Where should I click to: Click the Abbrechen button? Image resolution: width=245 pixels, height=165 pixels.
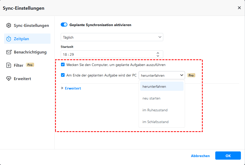pyautogui.click(x=200, y=156)
